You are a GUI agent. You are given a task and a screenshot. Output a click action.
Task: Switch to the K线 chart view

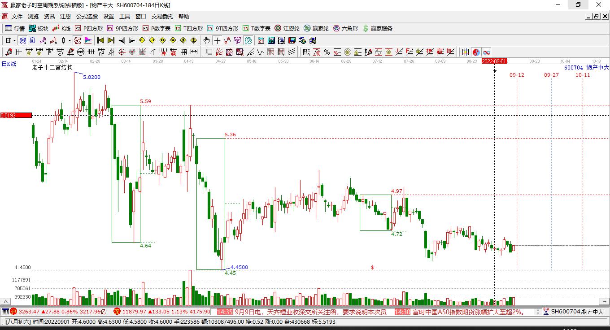(61, 28)
